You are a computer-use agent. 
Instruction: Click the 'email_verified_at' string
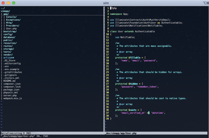point(133,113)
